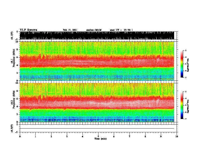Click the 'VLF Spectra' title text
Viewport: 199px width, 153px height.
click(x=28, y=30)
